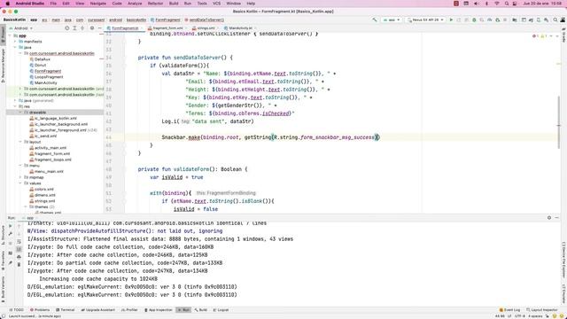Screen dimensions: 567x319
Task: Open the Terminal tool window
Action: pos(66,310)
